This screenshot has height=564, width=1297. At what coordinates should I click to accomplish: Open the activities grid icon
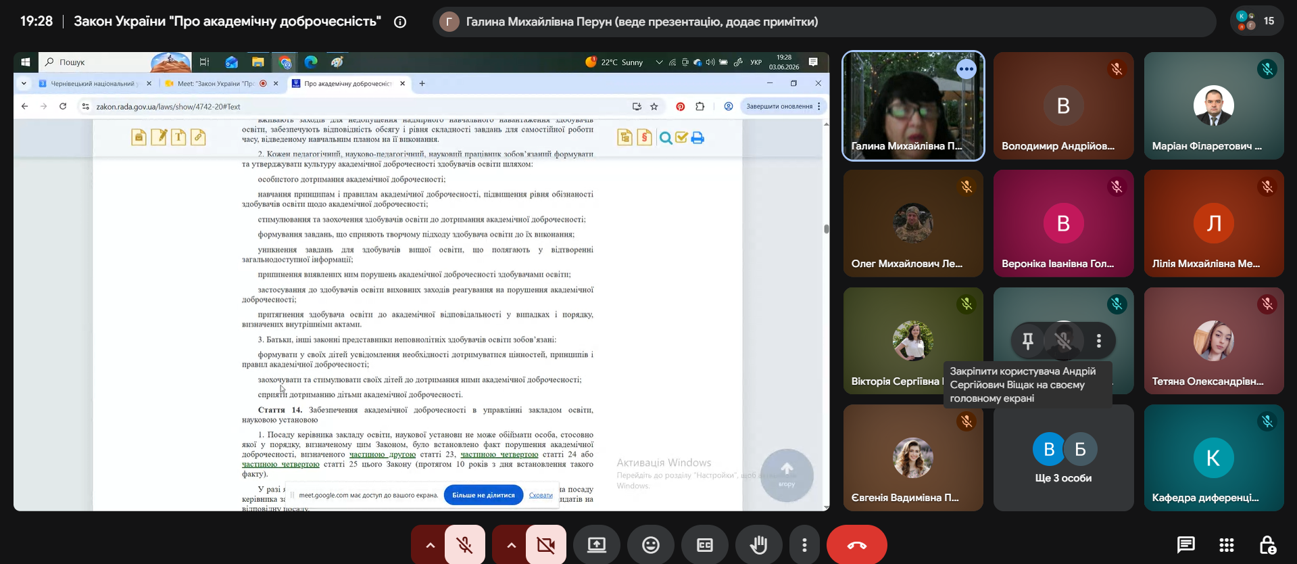click(x=1227, y=545)
